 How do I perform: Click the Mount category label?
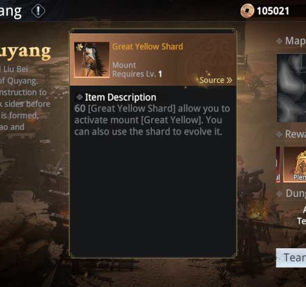click(124, 65)
